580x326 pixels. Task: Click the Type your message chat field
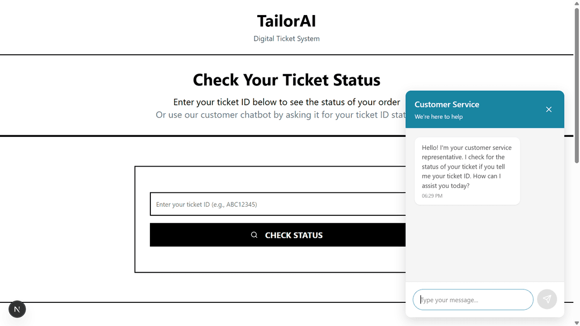point(473,300)
